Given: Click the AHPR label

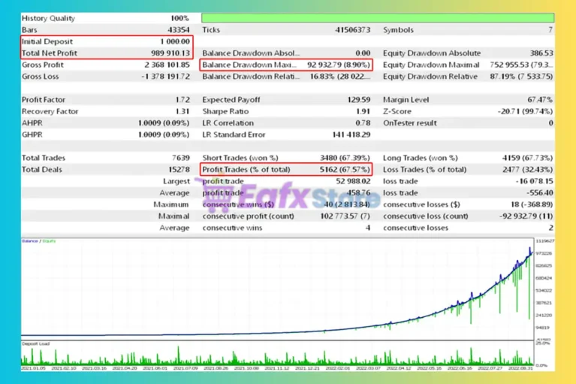Looking at the screenshot, I should click(32, 122).
